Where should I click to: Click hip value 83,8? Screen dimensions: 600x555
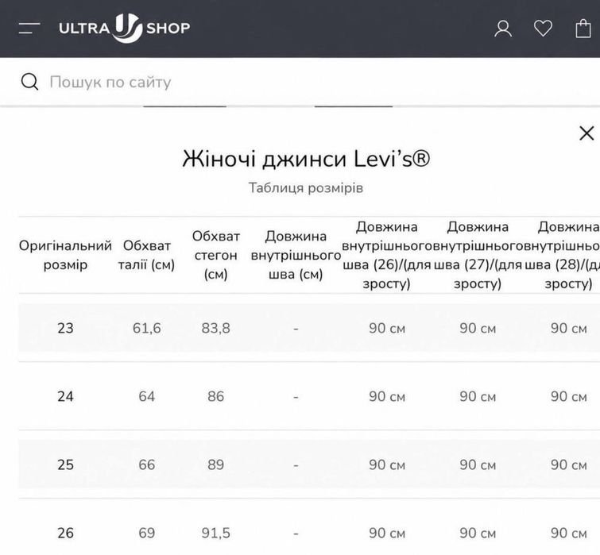pyautogui.click(x=216, y=328)
